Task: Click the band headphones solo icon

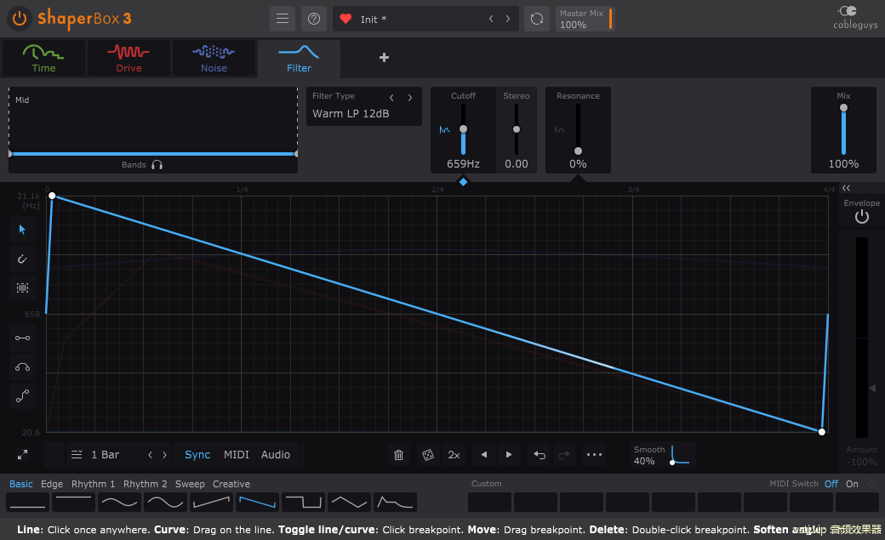Action: pos(157,165)
